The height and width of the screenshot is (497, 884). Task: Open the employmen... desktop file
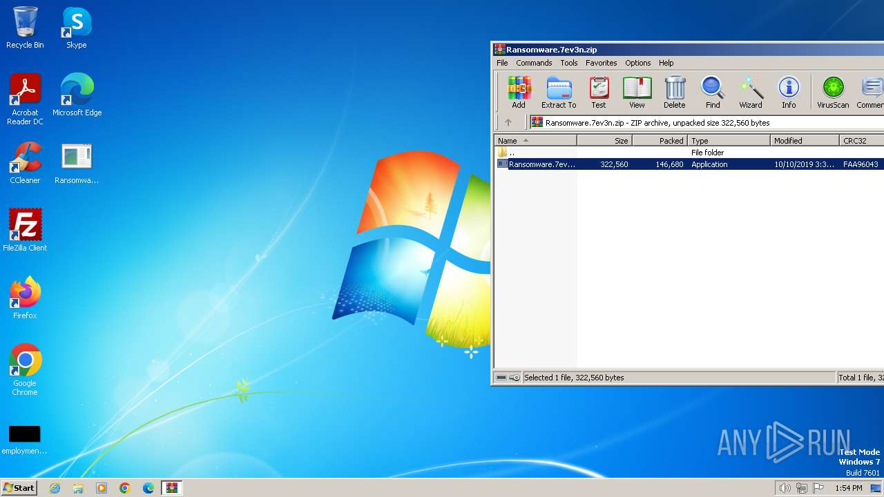click(25, 440)
